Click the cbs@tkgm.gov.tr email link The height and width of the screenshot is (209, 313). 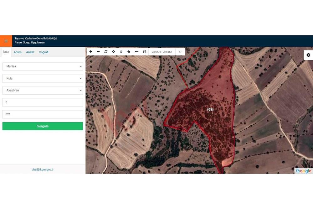pyautogui.click(x=43, y=170)
